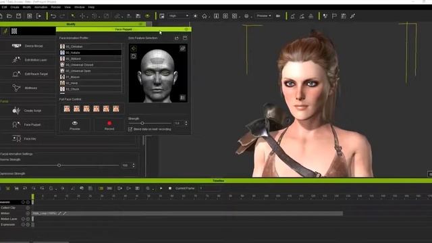Screen dimensions: 432x243
Task: Click the Play button in Timeline
Action: (161, 188)
